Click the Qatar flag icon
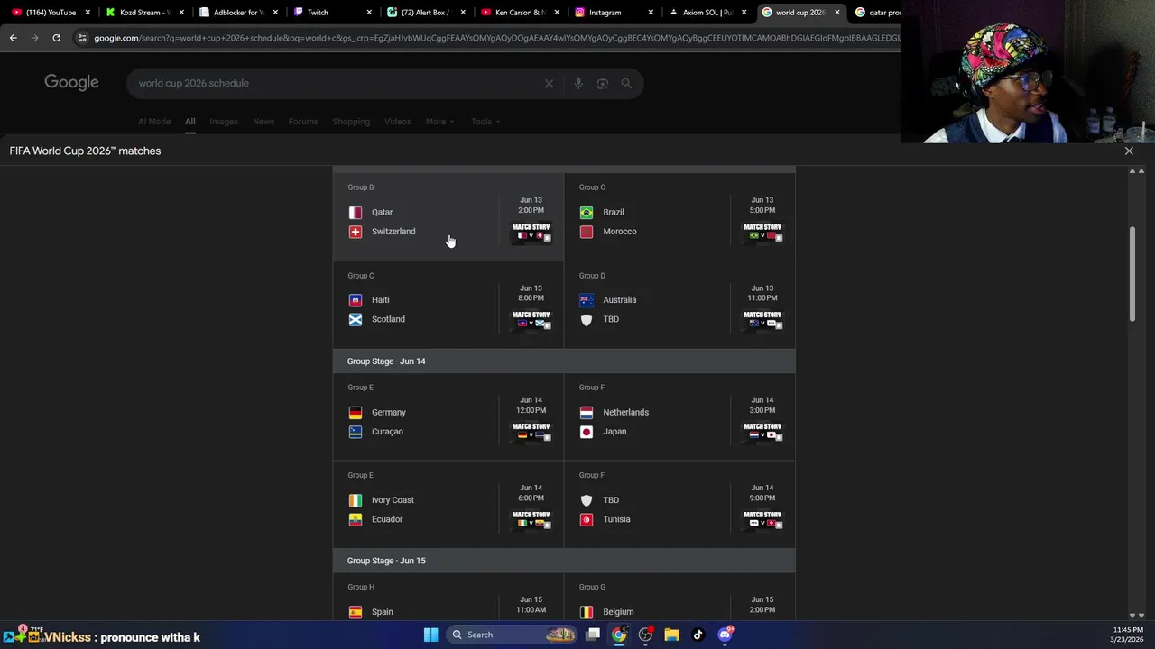1155x649 pixels. click(x=356, y=213)
